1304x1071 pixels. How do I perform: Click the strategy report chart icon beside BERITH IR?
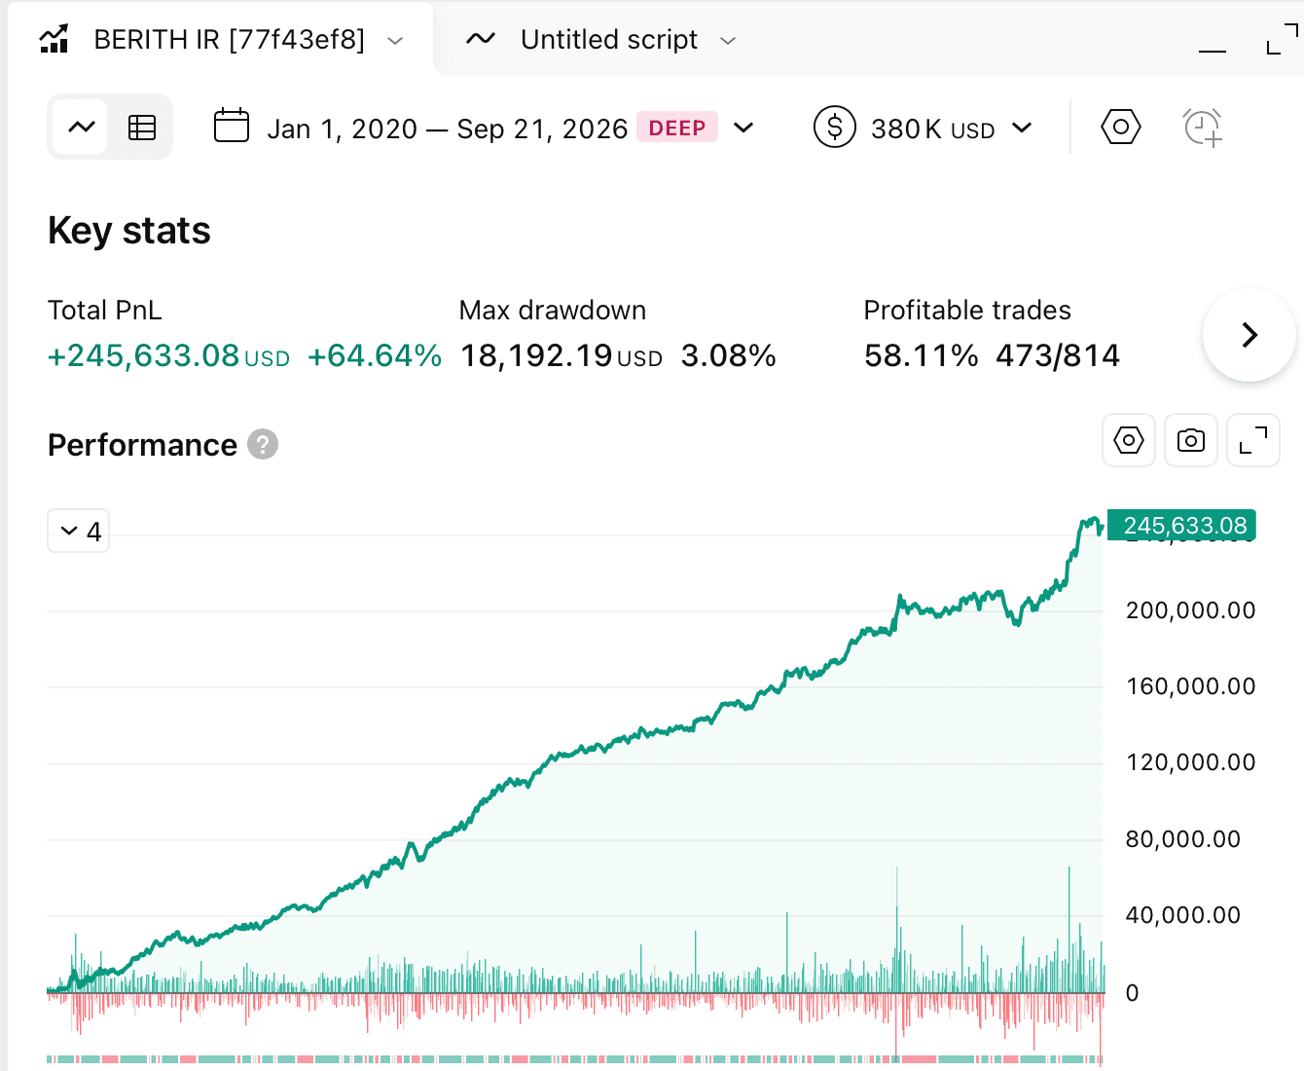[x=54, y=40]
